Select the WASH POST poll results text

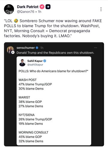pyautogui.click(x=35, y=84)
